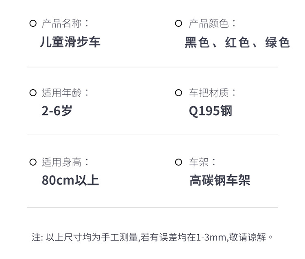Click the 高碳钢车架 frame value
This screenshot has width=305, height=259.
pos(220,180)
